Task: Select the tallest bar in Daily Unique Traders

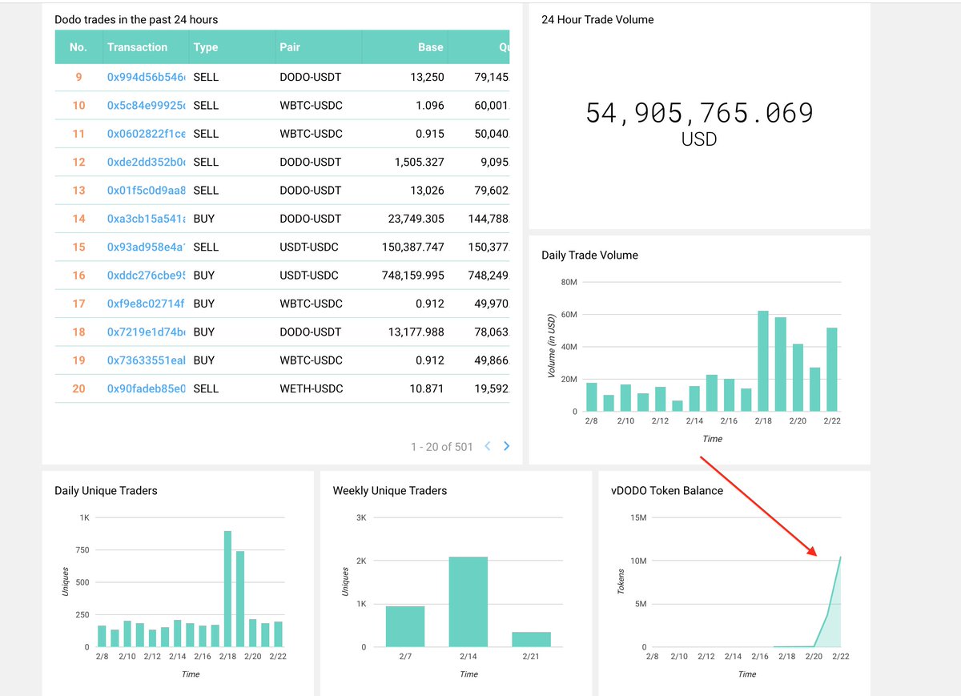Action: pyautogui.click(x=227, y=589)
